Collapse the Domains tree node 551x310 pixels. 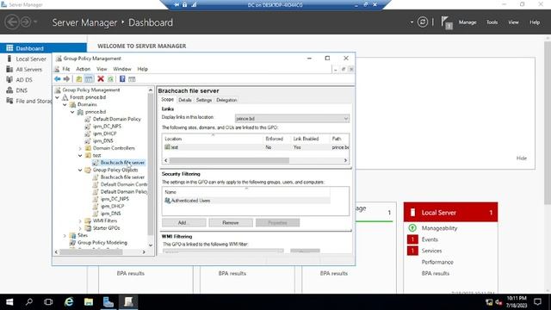point(65,105)
